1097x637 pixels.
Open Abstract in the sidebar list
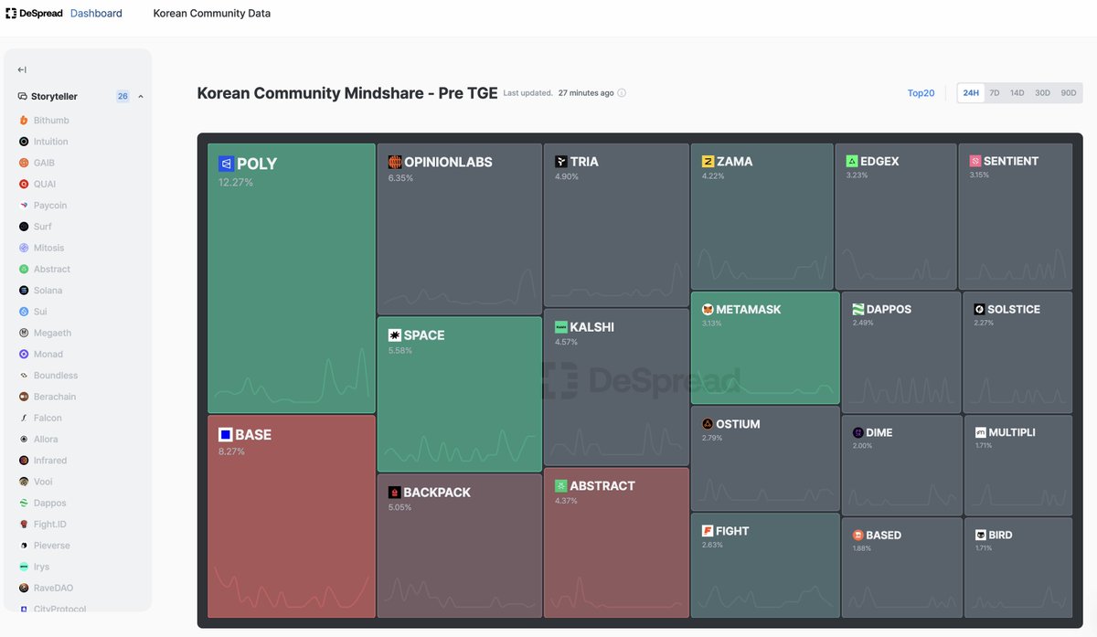pos(51,270)
